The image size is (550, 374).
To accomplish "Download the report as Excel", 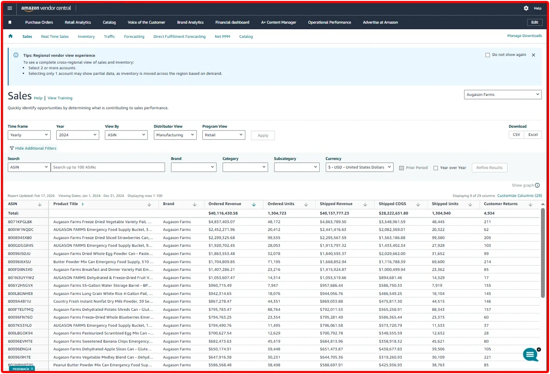I will tap(533, 134).
